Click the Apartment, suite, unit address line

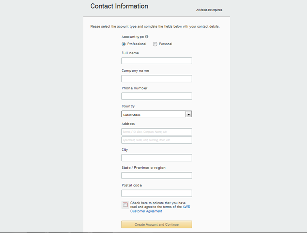click(156, 140)
